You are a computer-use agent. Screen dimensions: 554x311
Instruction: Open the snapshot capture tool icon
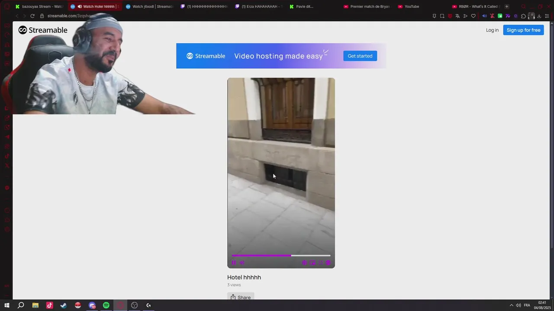coord(442,16)
